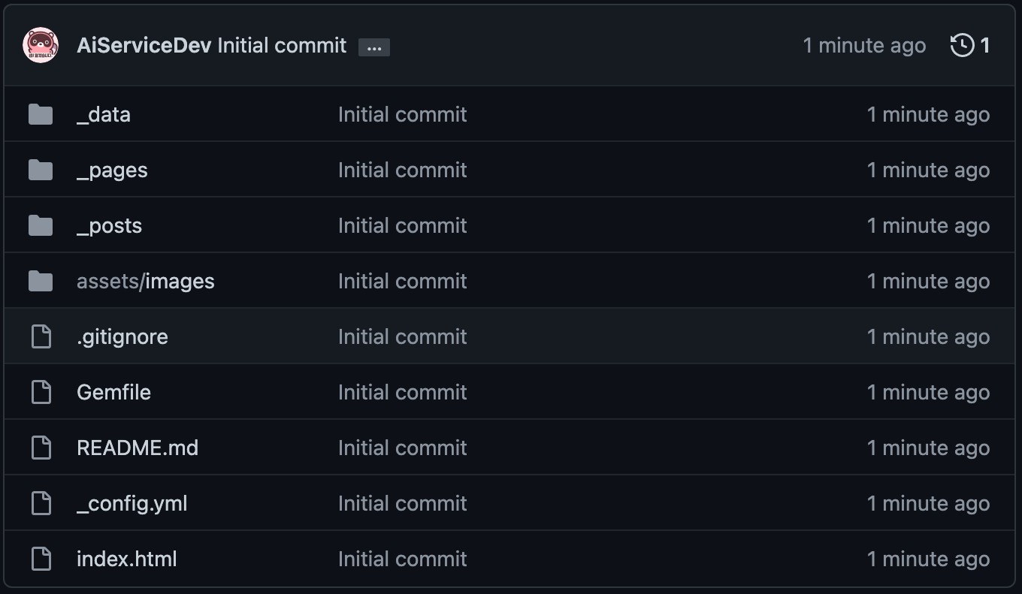Click the assets/images folder icon
The height and width of the screenshot is (594, 1022).
click(41, 282)
